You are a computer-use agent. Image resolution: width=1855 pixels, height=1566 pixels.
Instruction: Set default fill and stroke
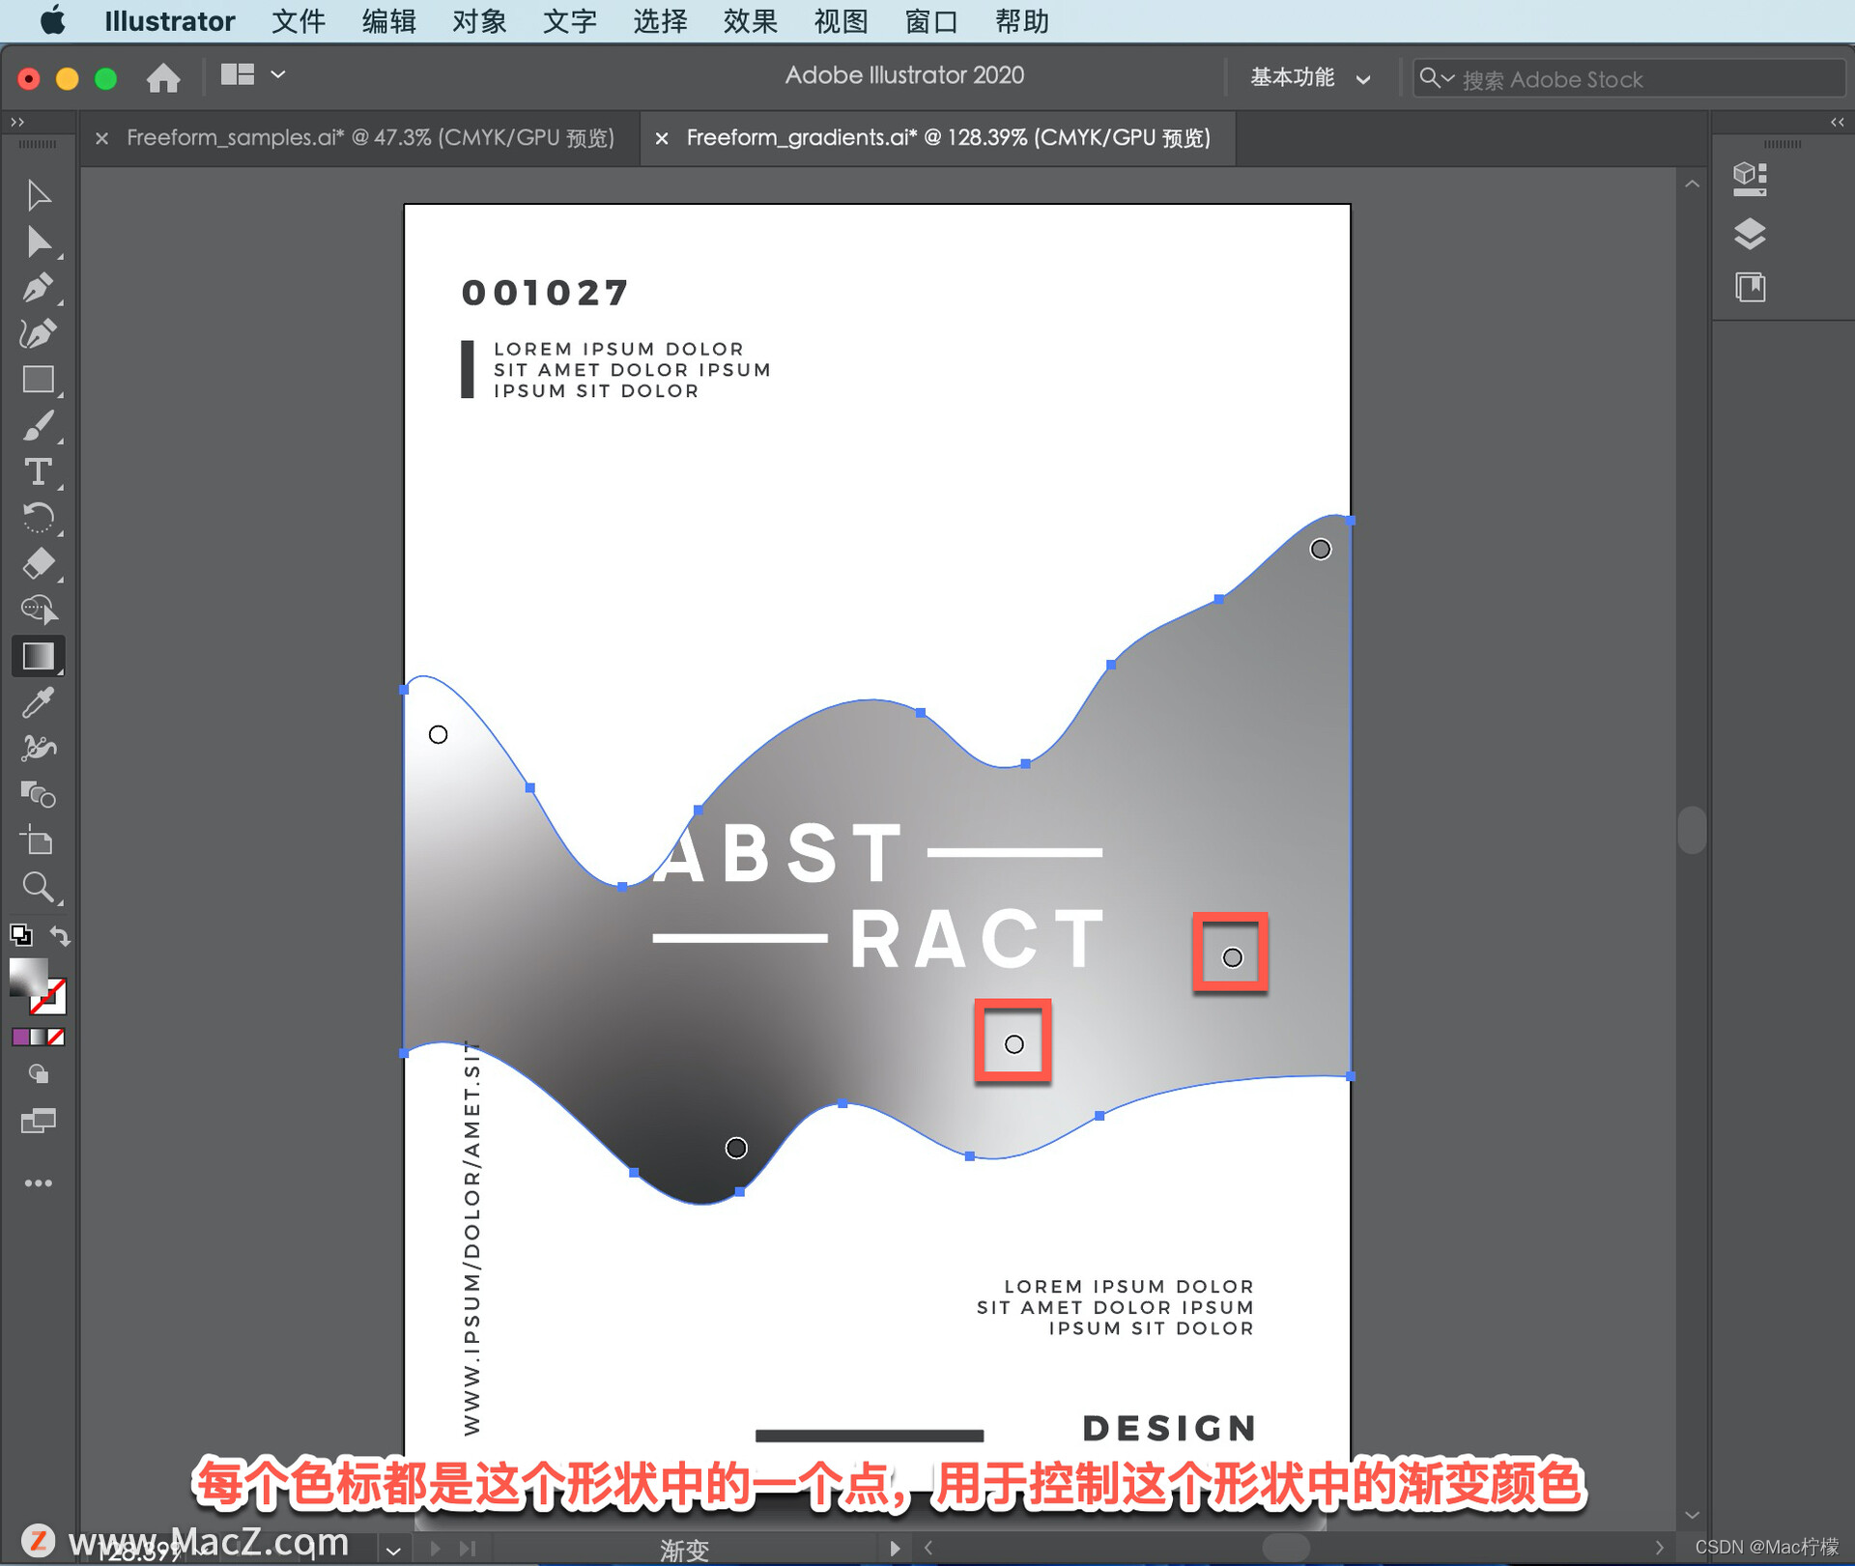pos(20,935)
